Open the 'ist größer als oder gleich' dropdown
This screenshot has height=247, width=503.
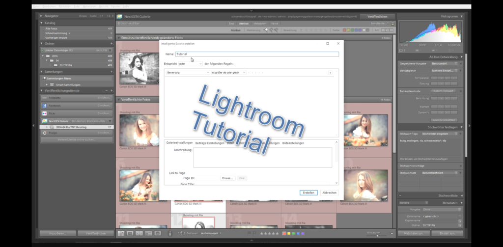(228, 73)
